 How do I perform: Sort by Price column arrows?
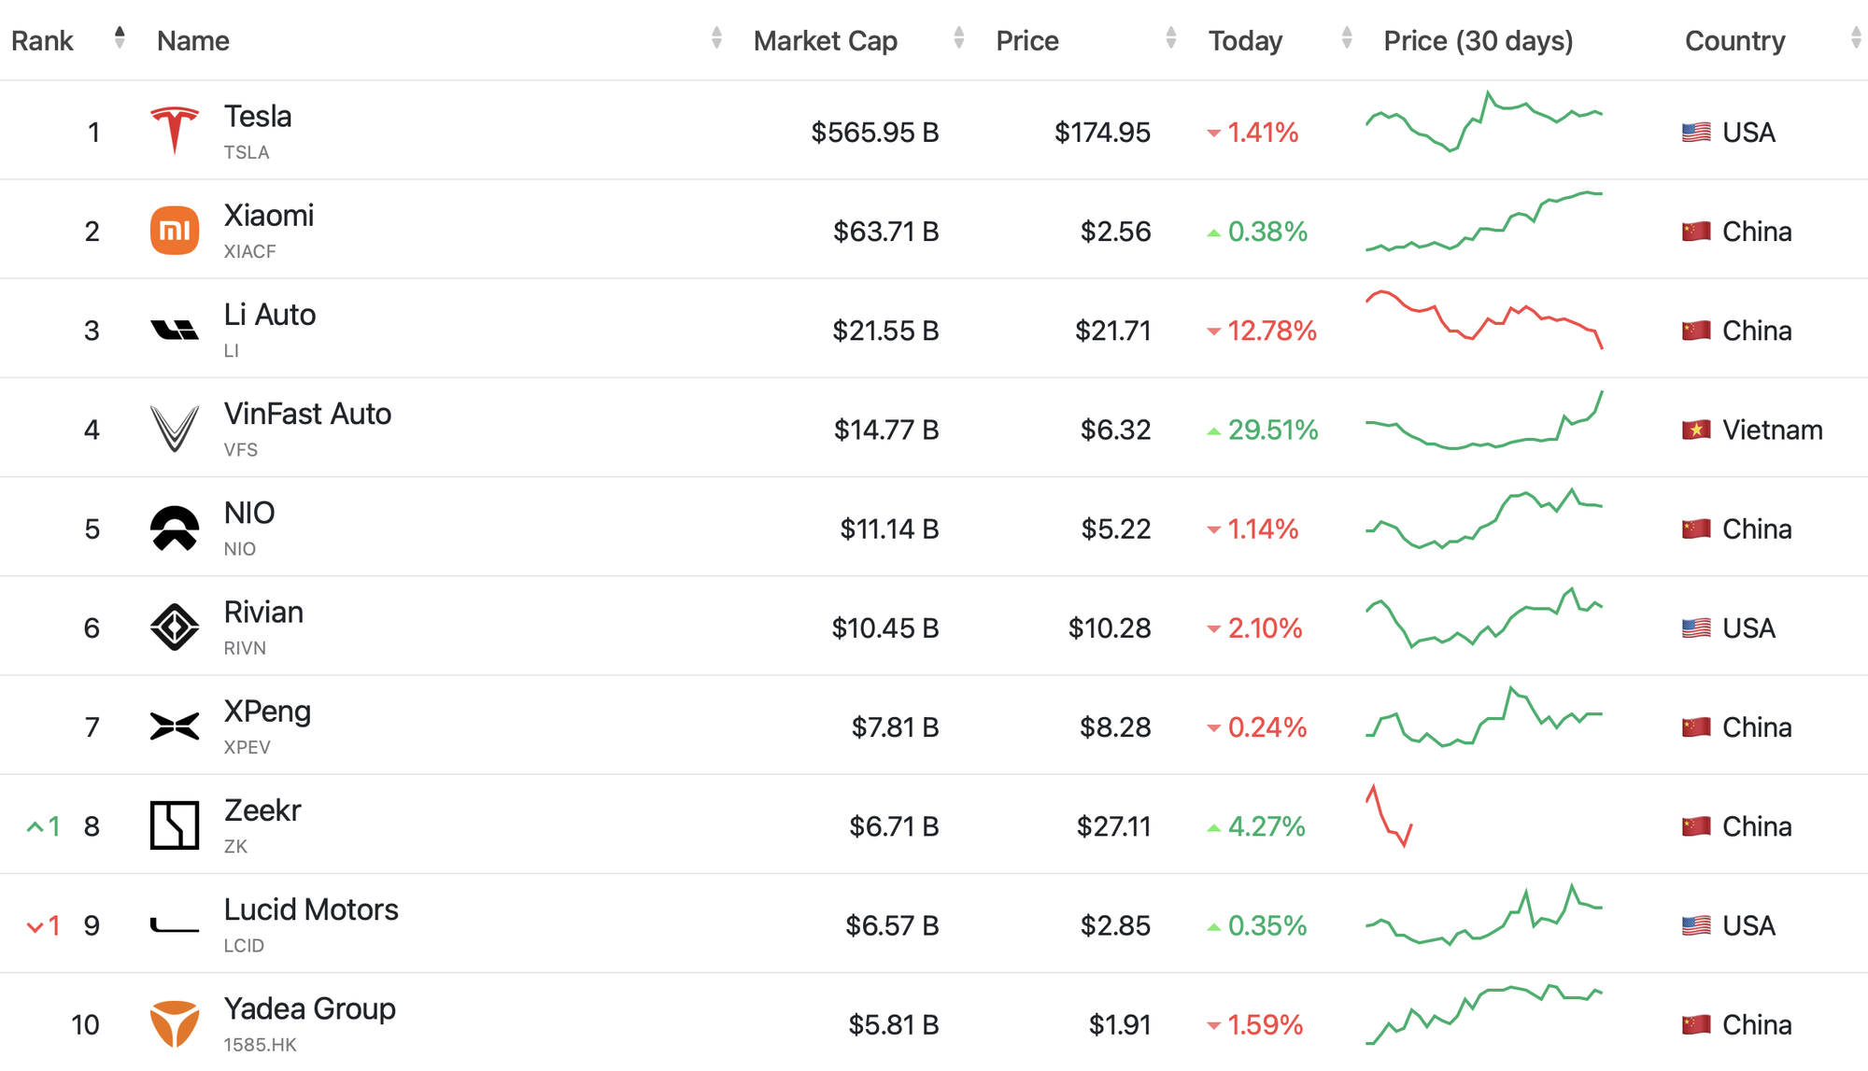[1171, 38]
